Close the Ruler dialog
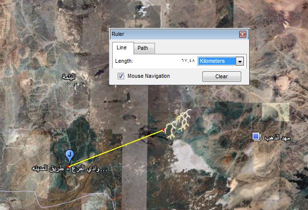The width and height of the screenshot is (308, 210). 243,34
